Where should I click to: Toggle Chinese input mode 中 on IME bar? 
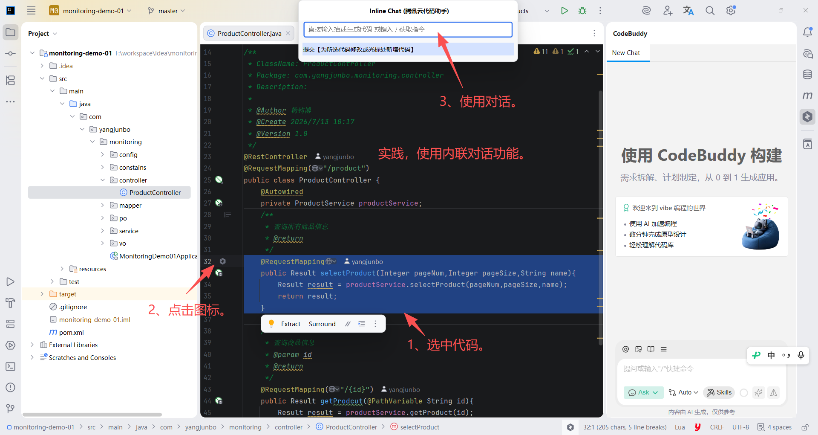click(x=771, y=355)
